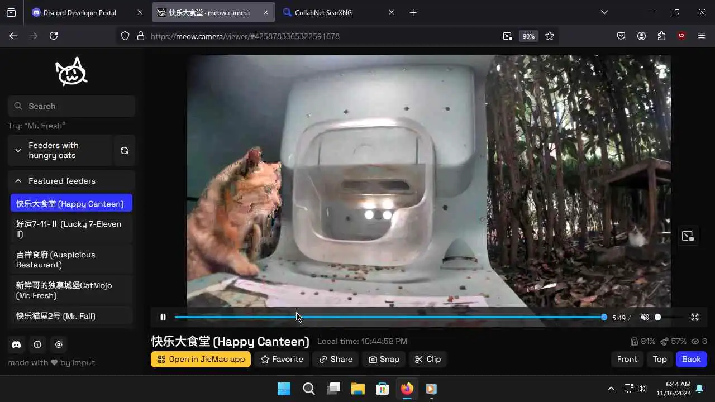
Task: Open the imput author link
Action: pyautogui.click(x=83, y=362)
